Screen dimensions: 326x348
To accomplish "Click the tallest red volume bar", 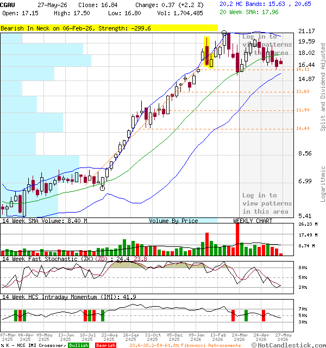I will (237, 239).
